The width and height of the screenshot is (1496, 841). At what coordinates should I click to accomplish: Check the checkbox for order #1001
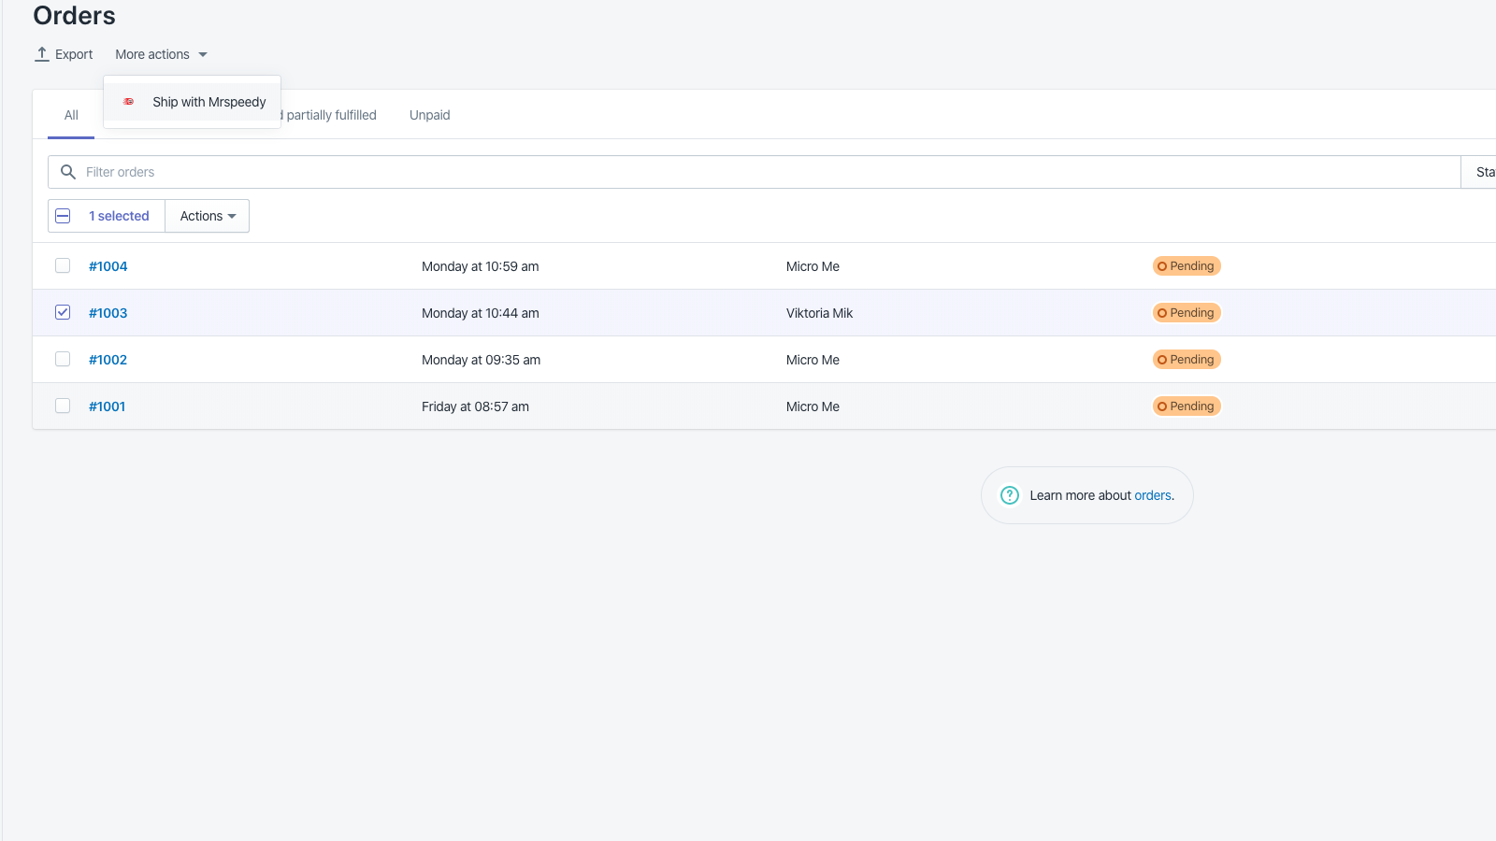click(x=63, y=406)
